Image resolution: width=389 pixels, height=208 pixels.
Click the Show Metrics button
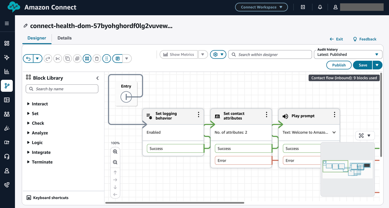coord(179,54)
